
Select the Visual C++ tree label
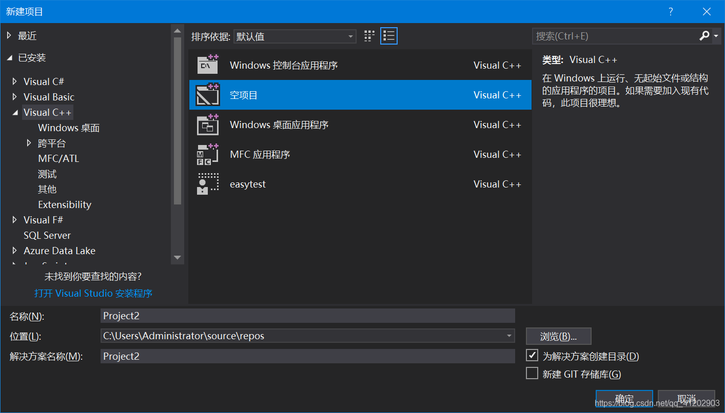(x=48, y=112)
